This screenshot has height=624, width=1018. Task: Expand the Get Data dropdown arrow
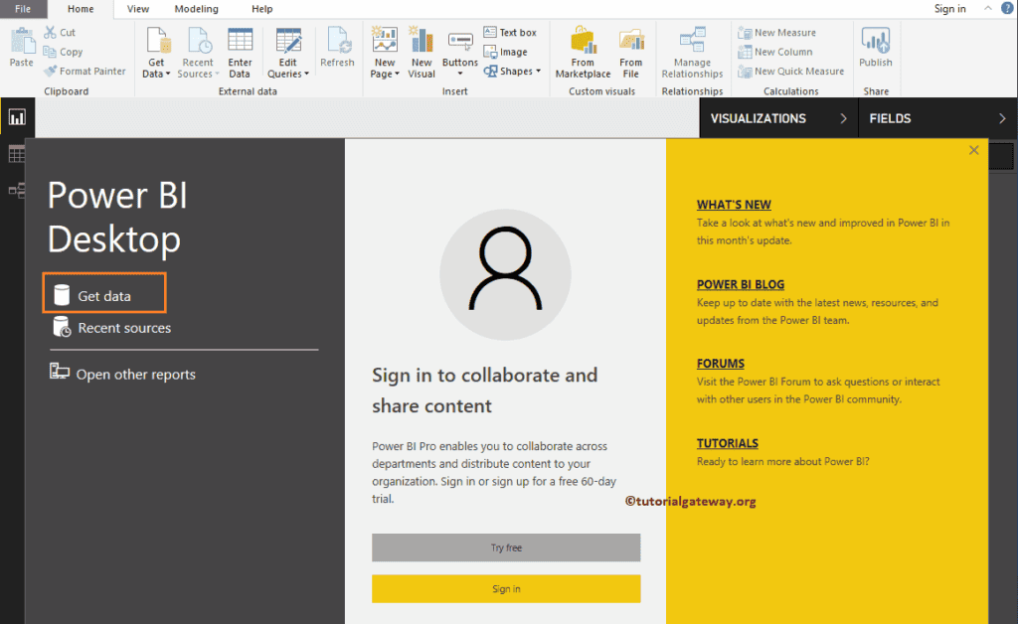pos(168,74)
